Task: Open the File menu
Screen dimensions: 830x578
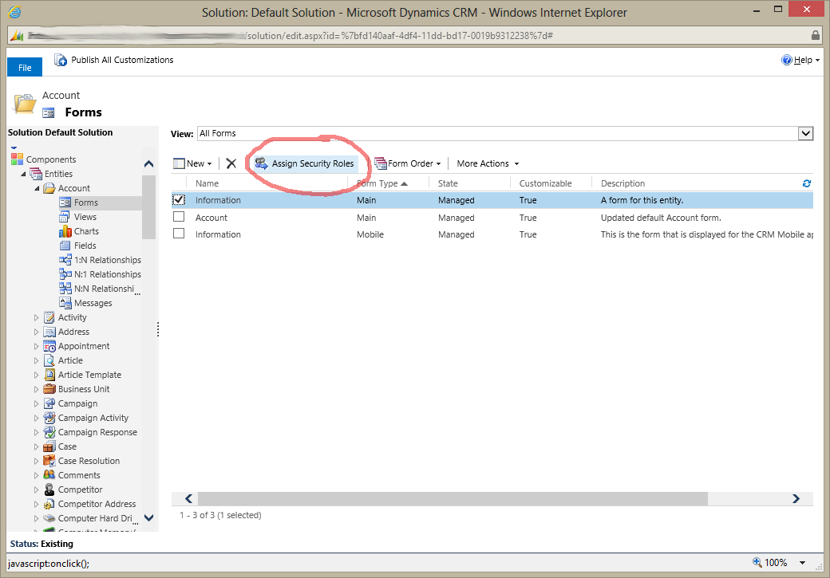Action: pos(25,67)
